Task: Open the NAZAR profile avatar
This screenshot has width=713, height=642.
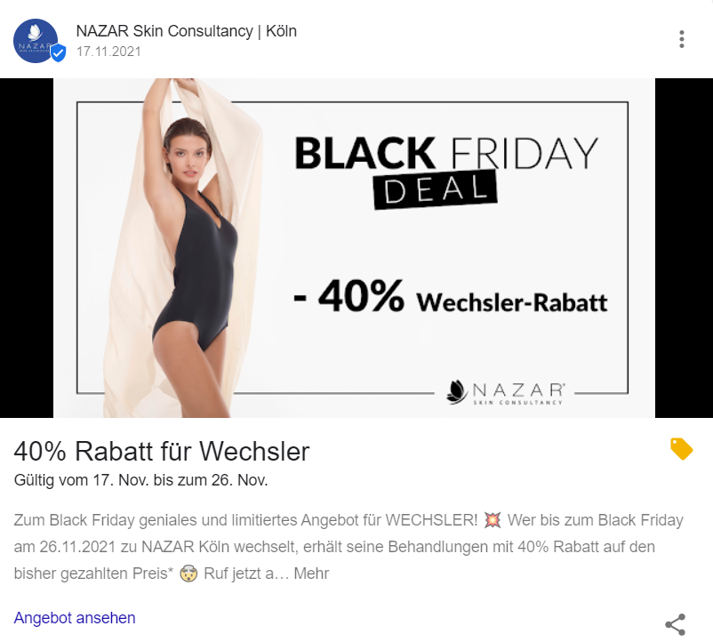Action: pos(36,41)
